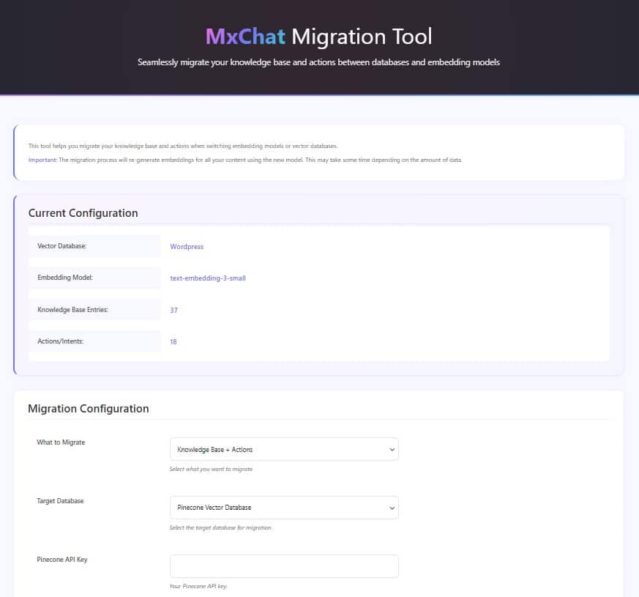Click the 'Seamlessly migrate your knowledge base' subtitle
This screenshot has width=639, height=597.
click(318, 62)
